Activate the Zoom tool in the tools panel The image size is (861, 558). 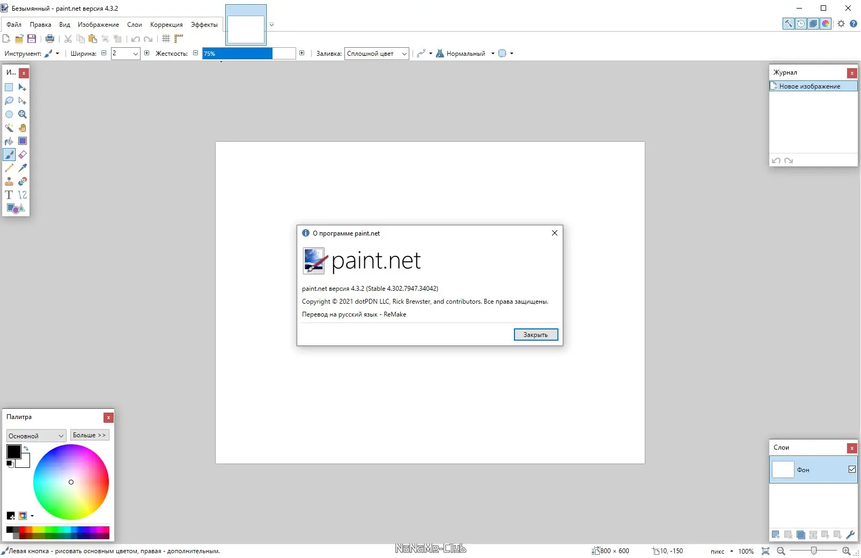coord(23,114)
